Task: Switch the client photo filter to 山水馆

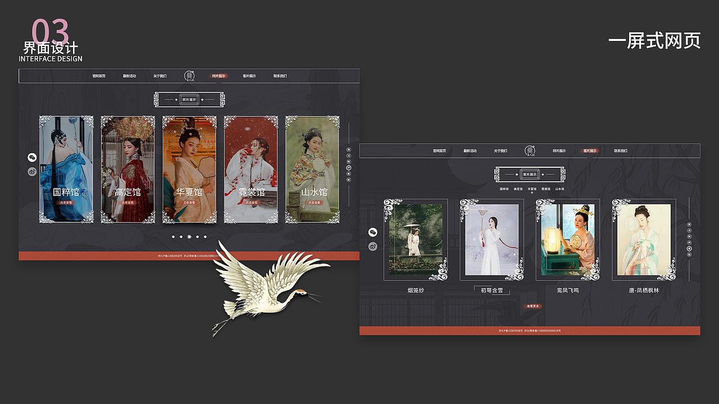Action: coord(560,189)
